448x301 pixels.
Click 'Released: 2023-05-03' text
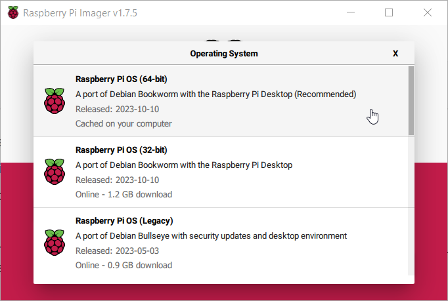[117, 251]
